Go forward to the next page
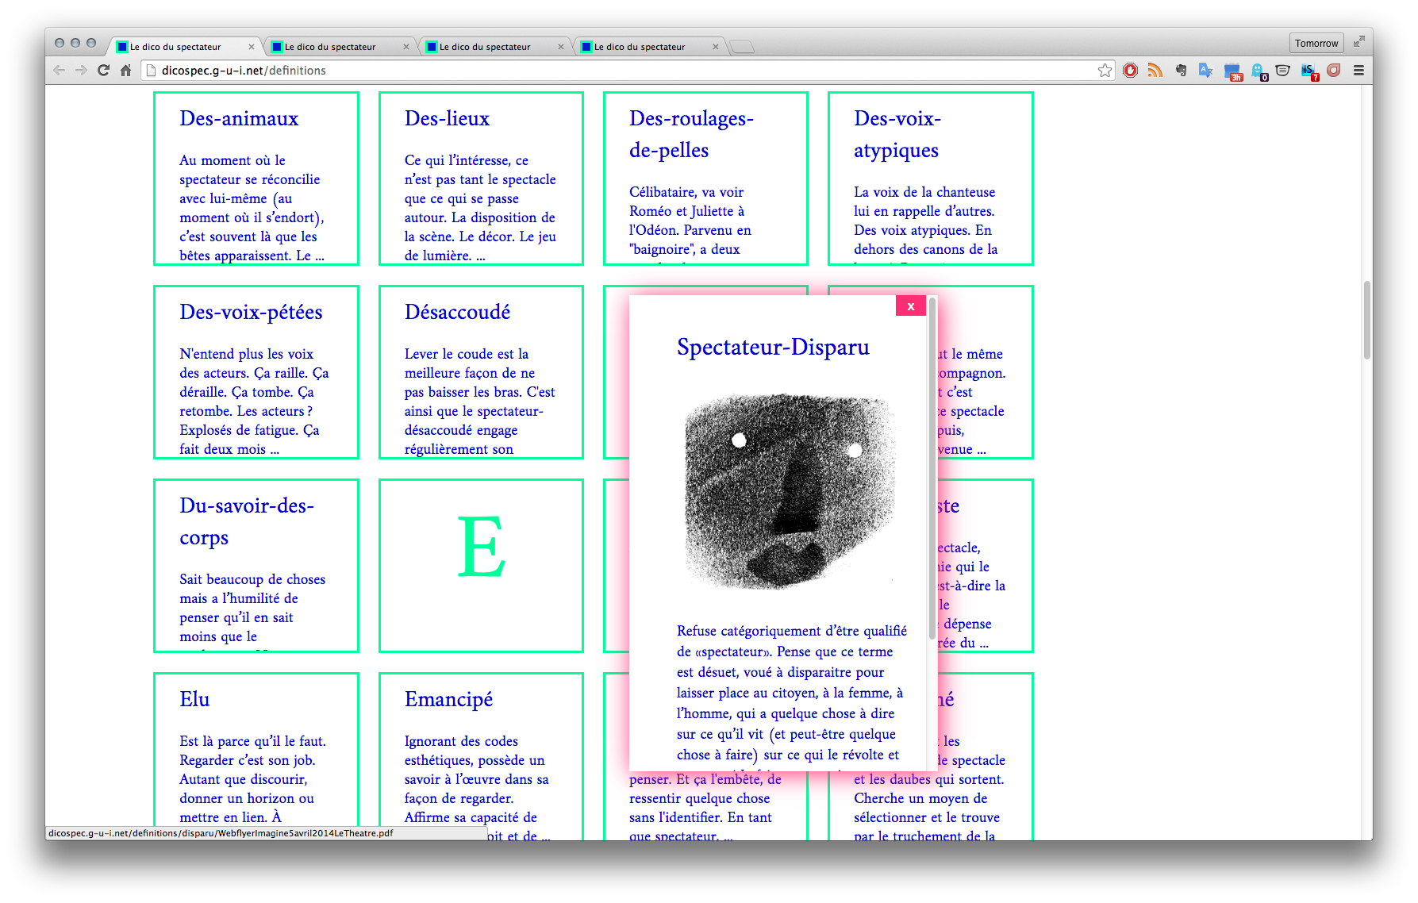 point(81,71)
